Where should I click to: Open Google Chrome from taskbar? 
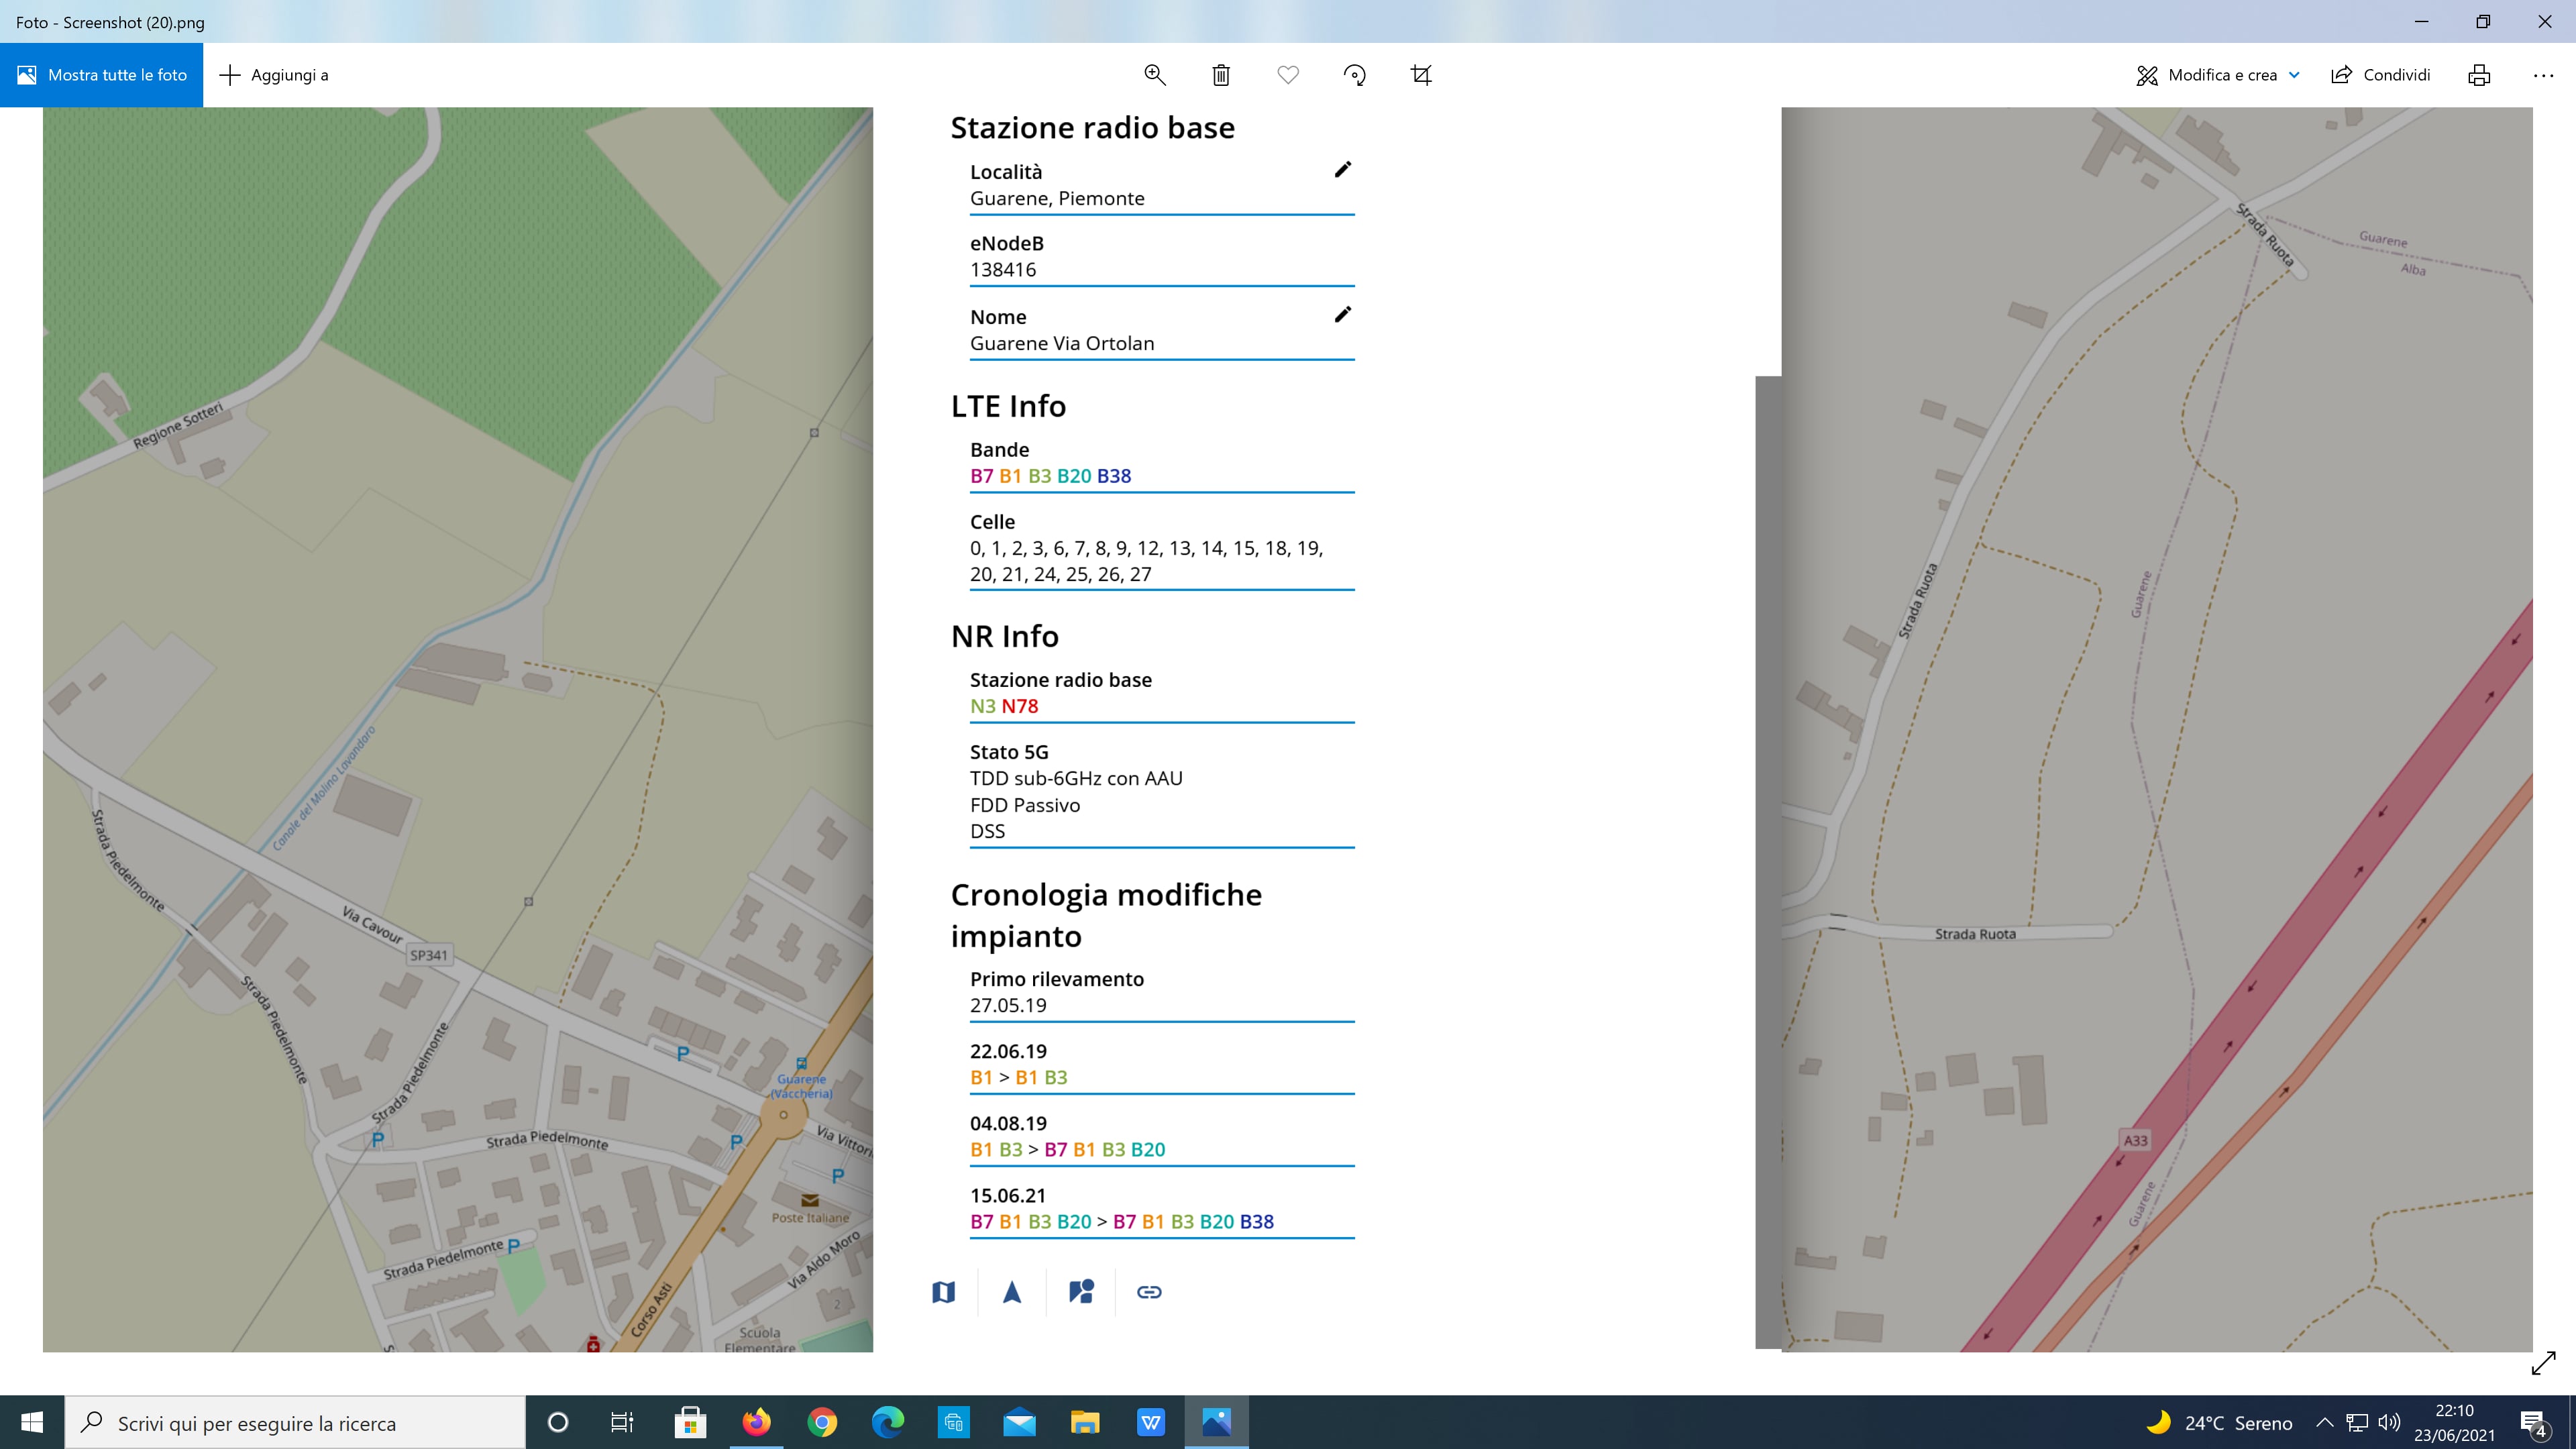point(822,1423)
